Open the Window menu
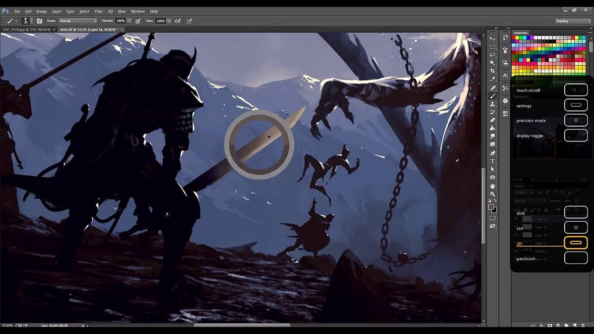Screen dimensions: 594x334 [x=138, y=11]
